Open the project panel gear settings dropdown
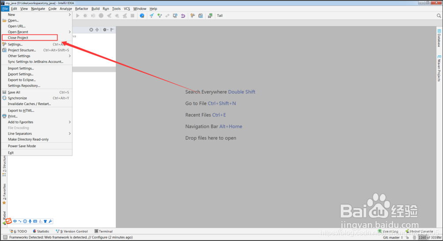443x241 pixels. tap(105, 30)
